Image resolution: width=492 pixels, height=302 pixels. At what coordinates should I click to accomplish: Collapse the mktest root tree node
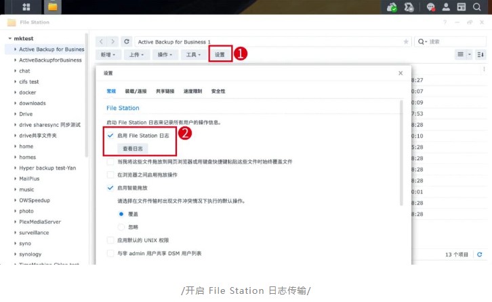(x=10, y=38)
